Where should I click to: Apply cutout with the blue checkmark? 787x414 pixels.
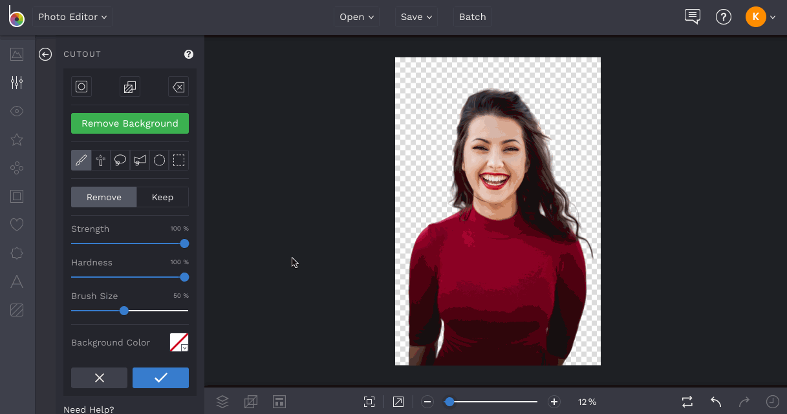point(160,378)
